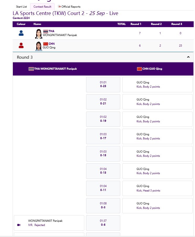The width and height of the screenshot is (195, 237).
Task: Click the Colour column header
Action: click(21, 24)
